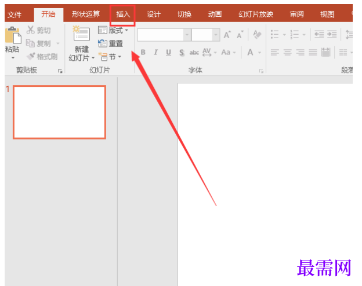Click the 粘贴 (Paste) clipboard icon
The image size is (362, 286).
click(x=13, y=35)
